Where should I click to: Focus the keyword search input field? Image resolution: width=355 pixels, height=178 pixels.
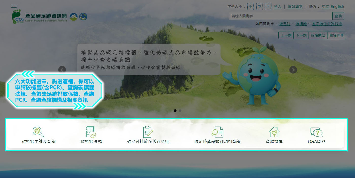tap(281, 16)
